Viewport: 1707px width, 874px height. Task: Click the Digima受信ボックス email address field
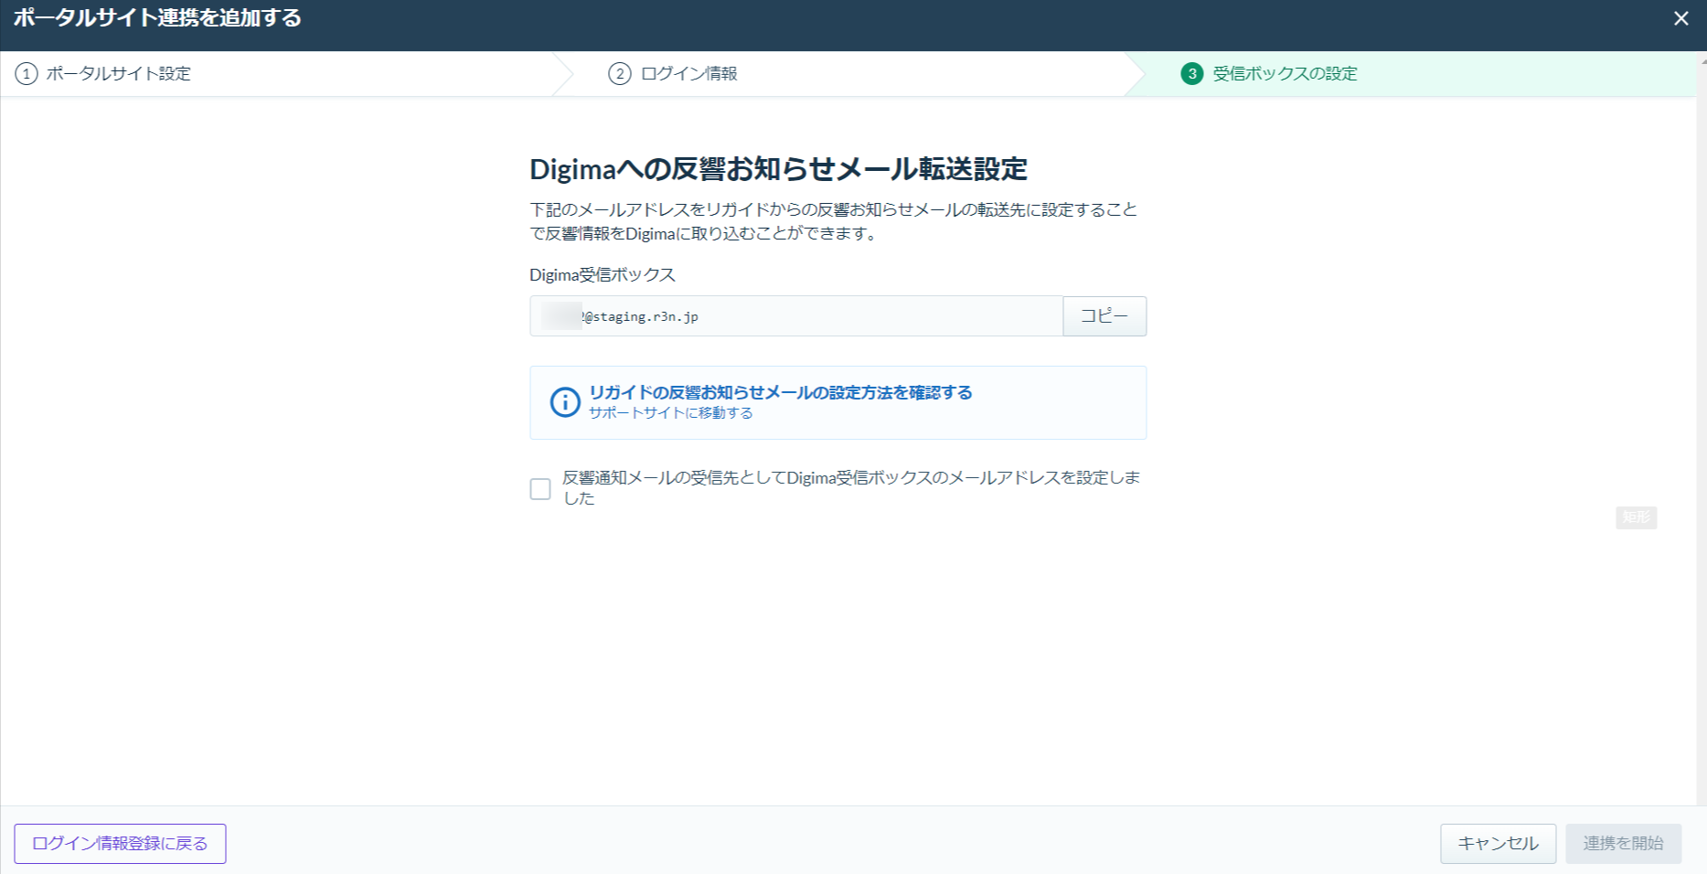pos(796,316)
